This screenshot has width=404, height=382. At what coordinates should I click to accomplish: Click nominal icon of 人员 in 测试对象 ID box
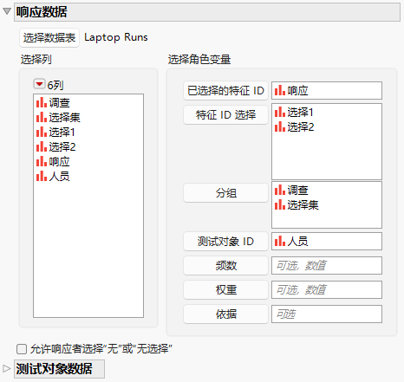pos(280,241)
